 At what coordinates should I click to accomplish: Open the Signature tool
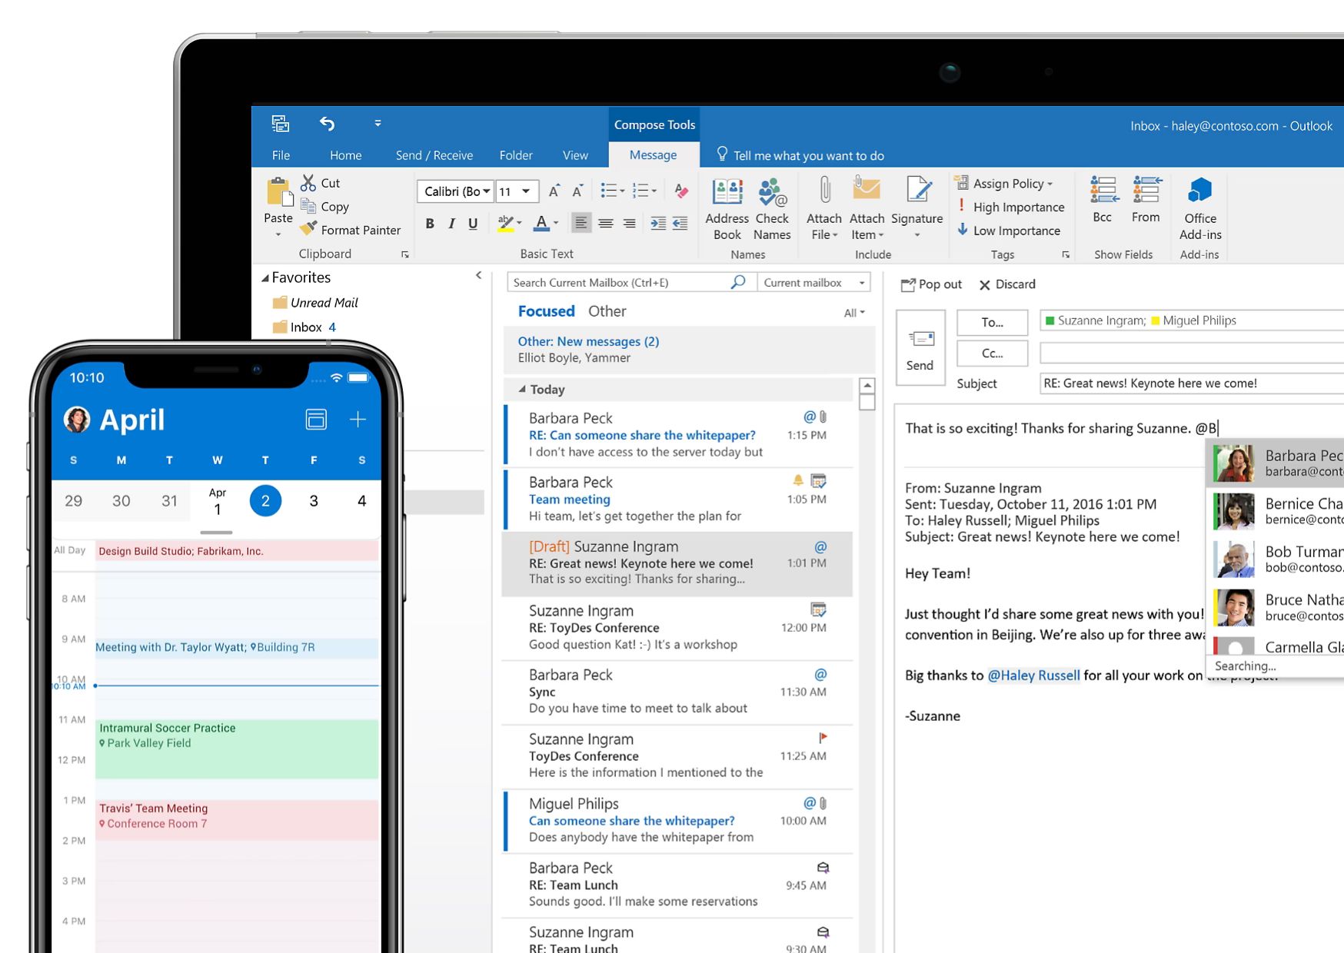pyautogui.click(x=917, y=208)
